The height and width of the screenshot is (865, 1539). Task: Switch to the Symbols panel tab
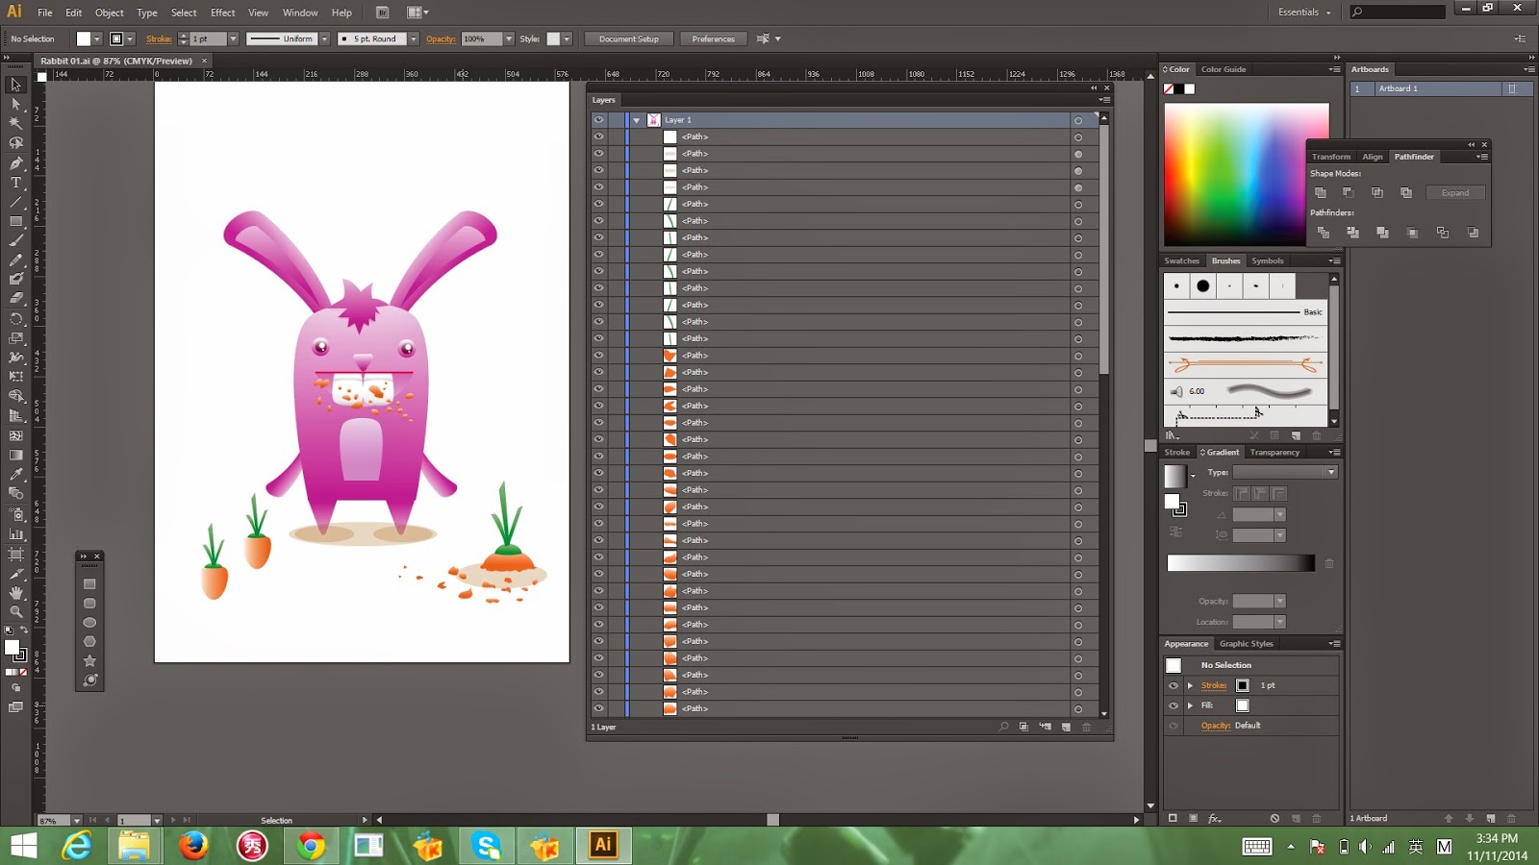tap(1268, 260)
